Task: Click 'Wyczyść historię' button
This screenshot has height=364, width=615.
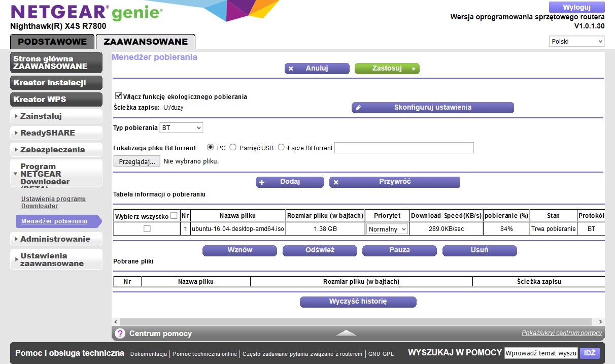Action: pos(358,302)
